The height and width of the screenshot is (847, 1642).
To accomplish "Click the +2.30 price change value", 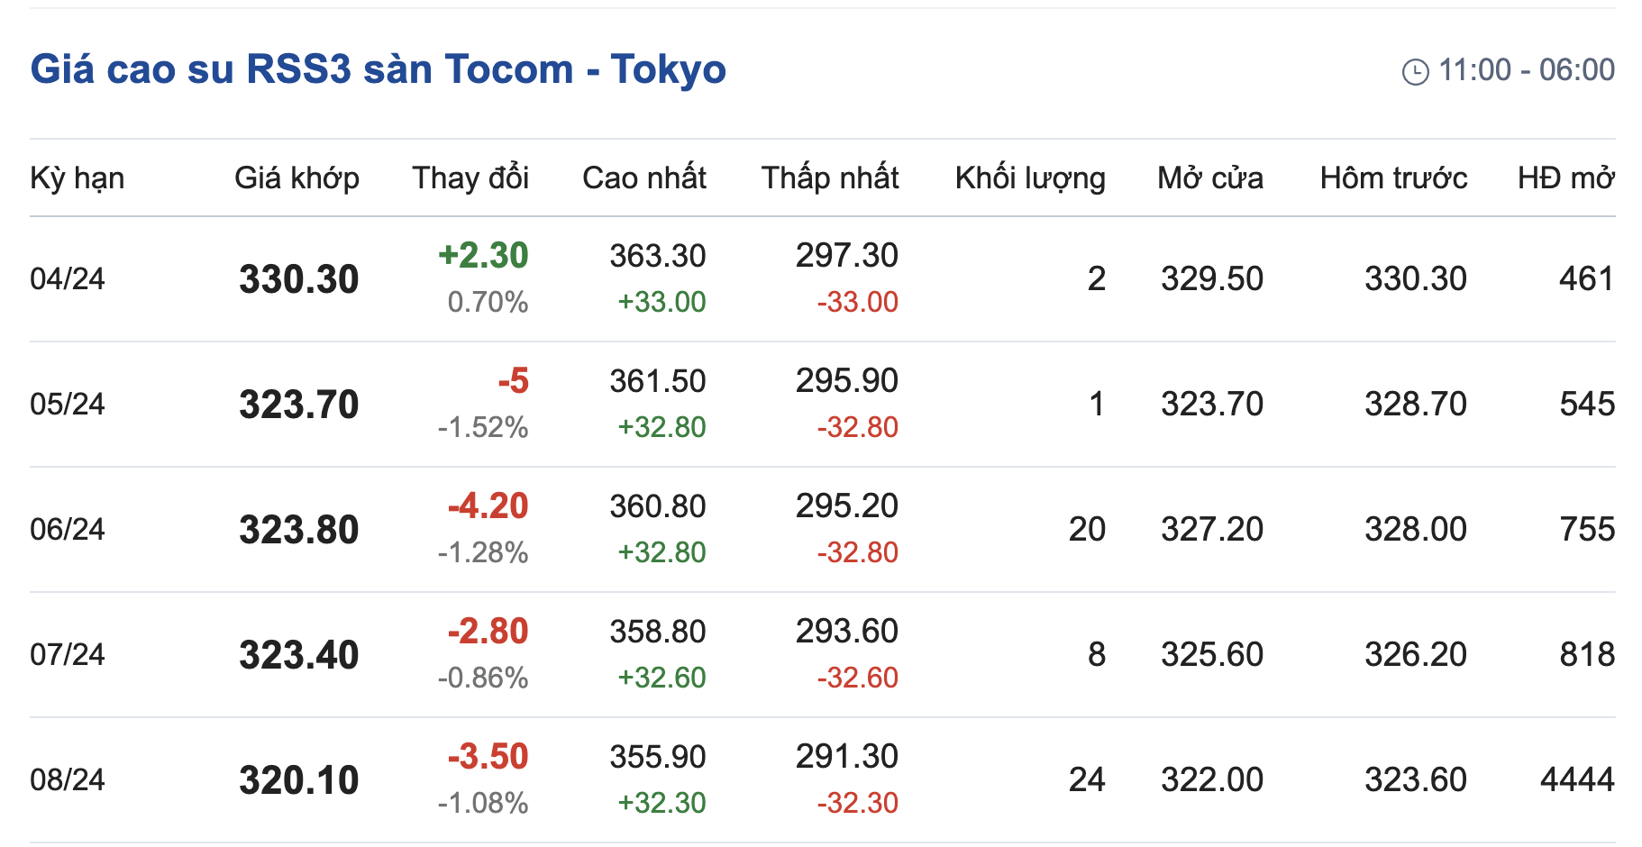I will point(483,256).
